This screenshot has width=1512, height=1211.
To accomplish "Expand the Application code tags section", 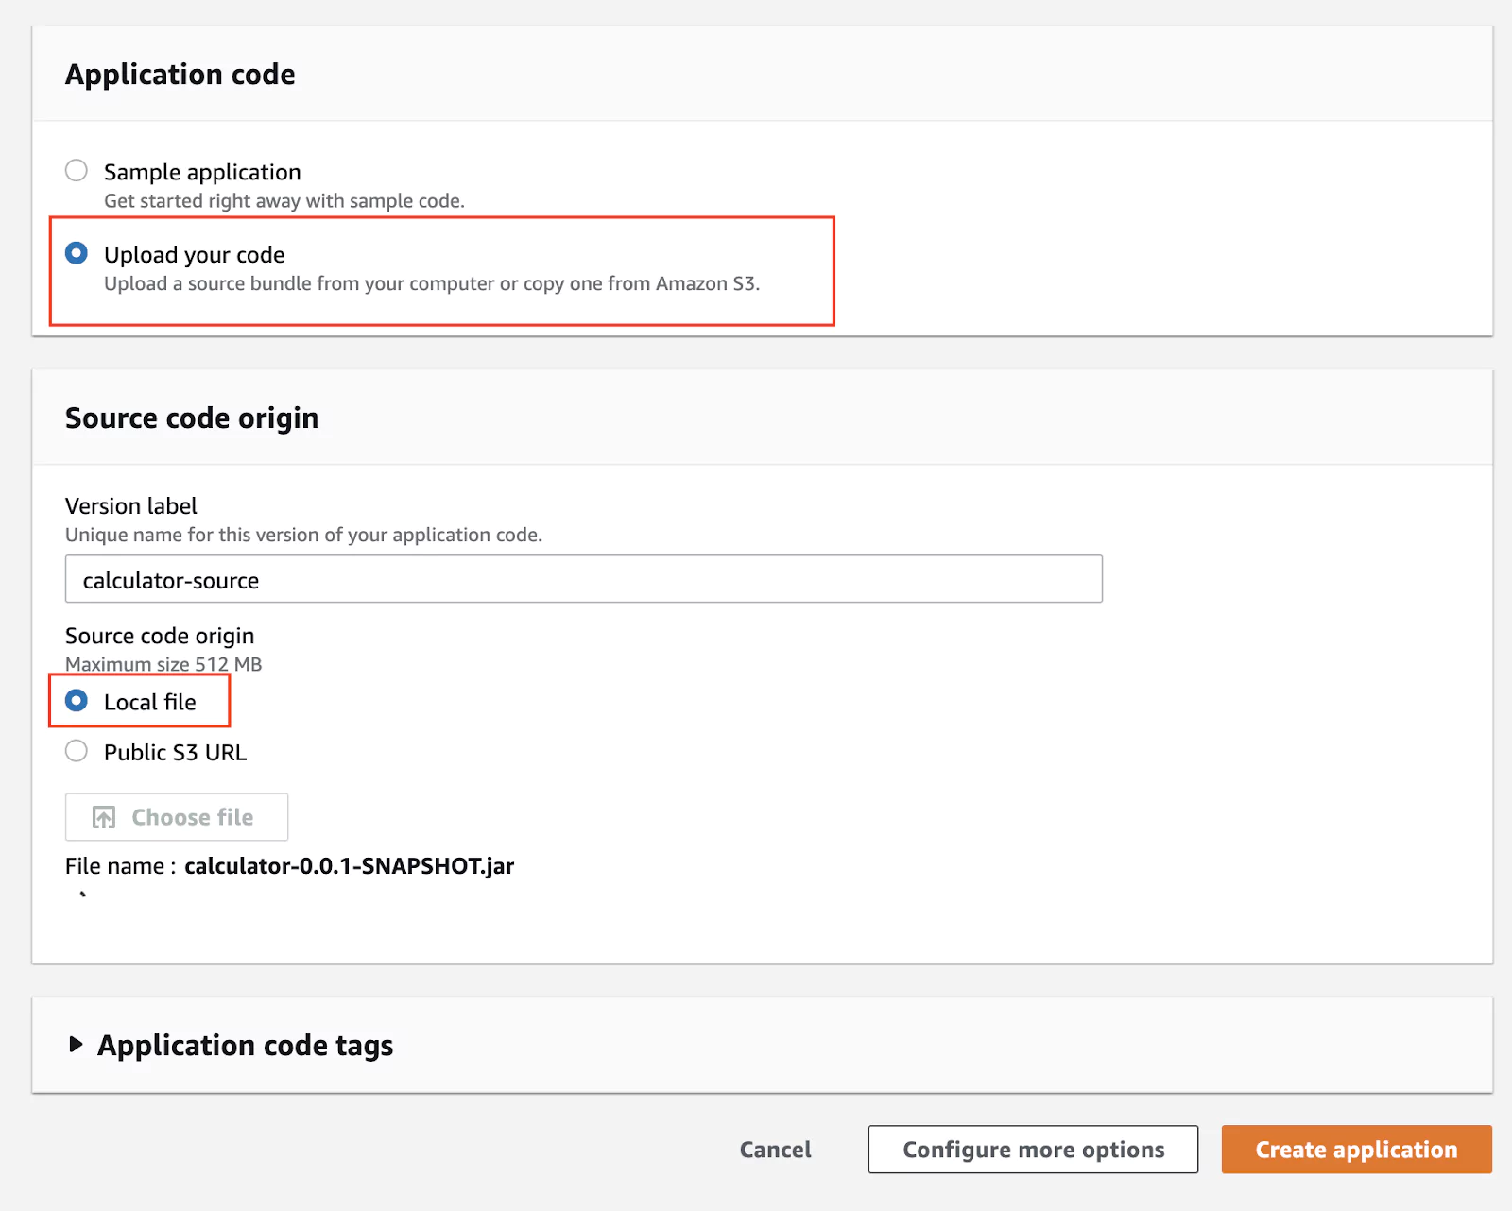I will tap(76, 1045).
